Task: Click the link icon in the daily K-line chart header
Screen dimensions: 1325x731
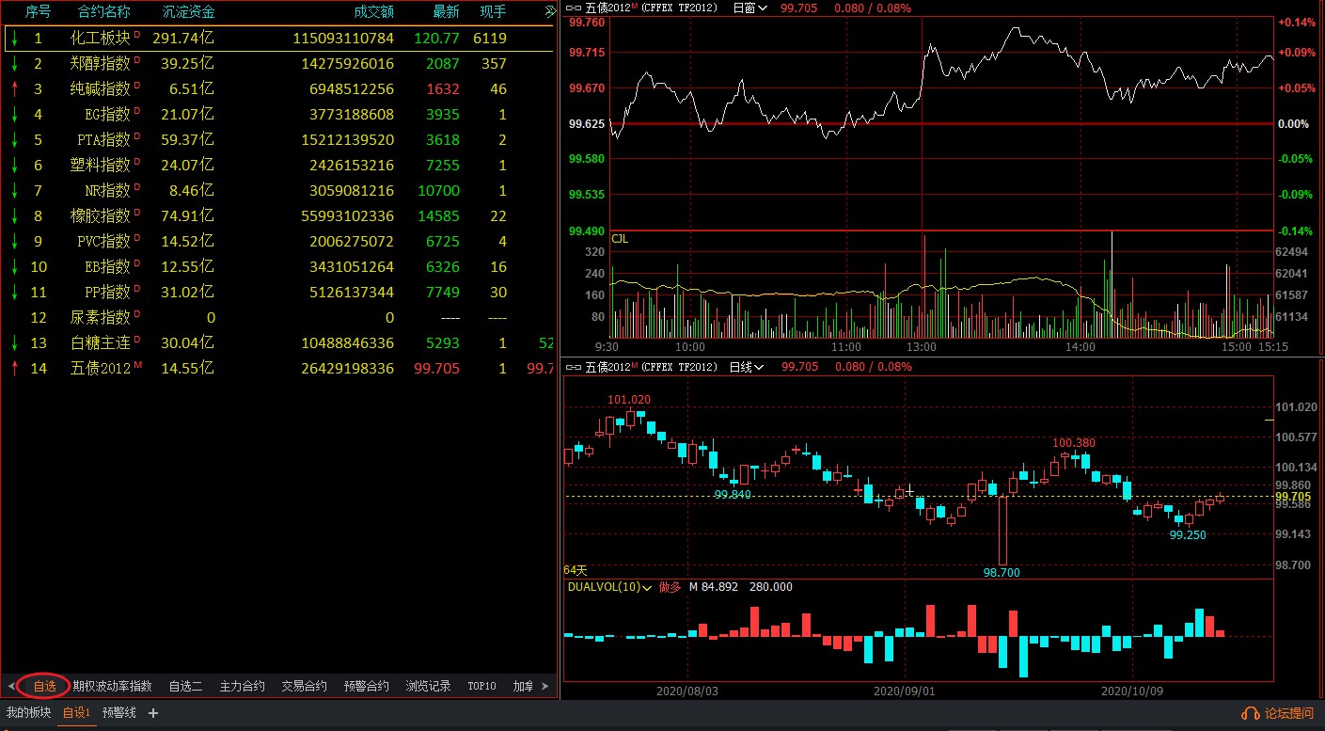Action: coord(574,367)
